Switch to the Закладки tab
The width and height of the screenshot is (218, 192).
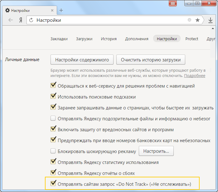coord(59,39)
